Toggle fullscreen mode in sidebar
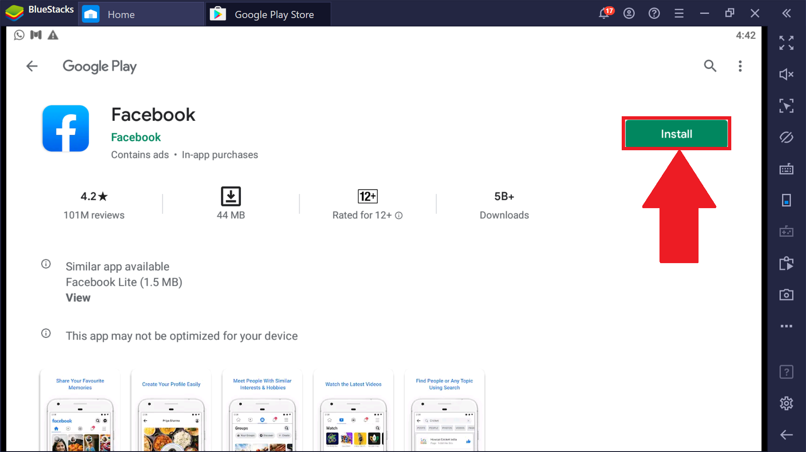 point(786,43)
